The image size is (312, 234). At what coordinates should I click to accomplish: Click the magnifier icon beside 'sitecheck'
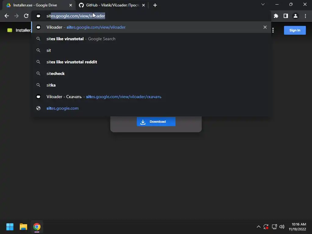click(x=38, y=73)
